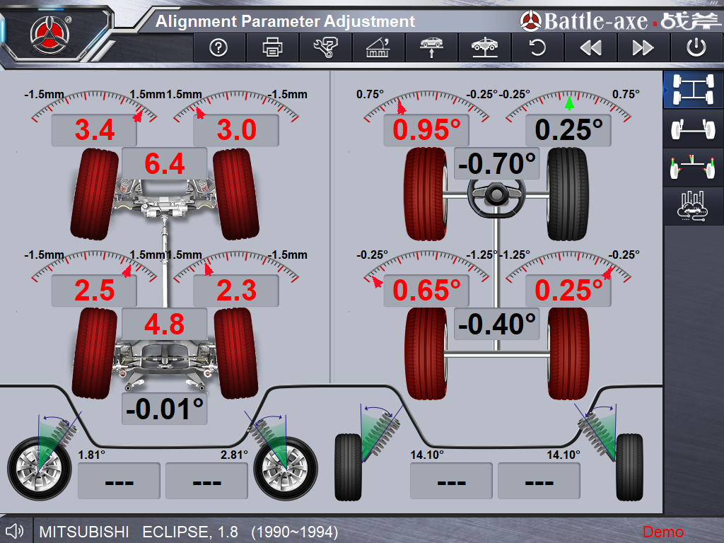This screenshot has height=543, width=724.
Task: Click the printer icon to print report
Action: tap(272, 48)
